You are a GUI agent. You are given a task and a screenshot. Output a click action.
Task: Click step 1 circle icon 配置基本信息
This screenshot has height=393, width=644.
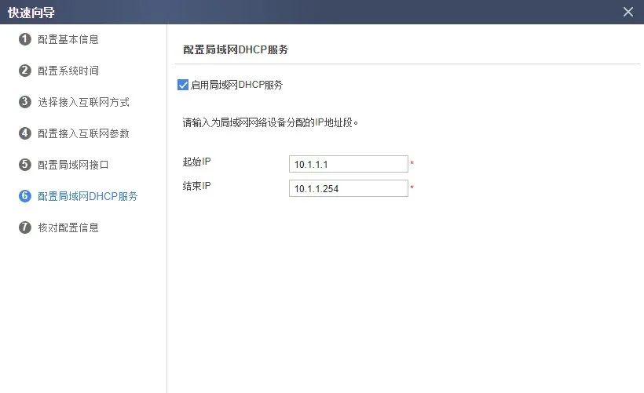tap(25, 39)
